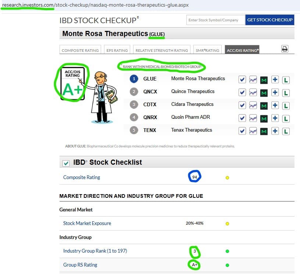Click the Industry Group Rank value 3
300x275 pixels.
(x=194, y=251)
